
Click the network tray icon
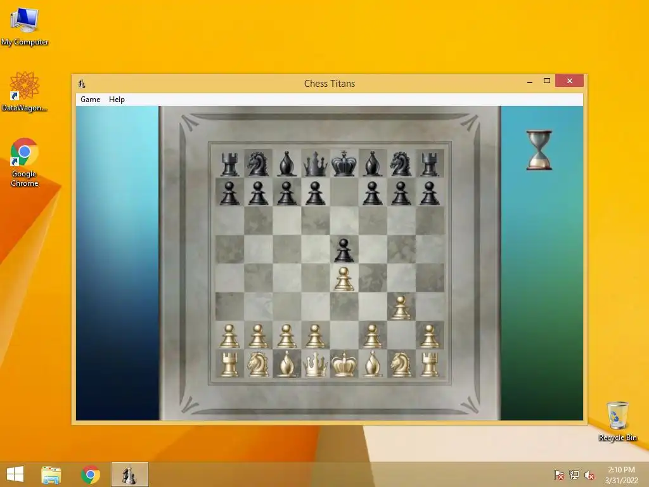[574, 475]
